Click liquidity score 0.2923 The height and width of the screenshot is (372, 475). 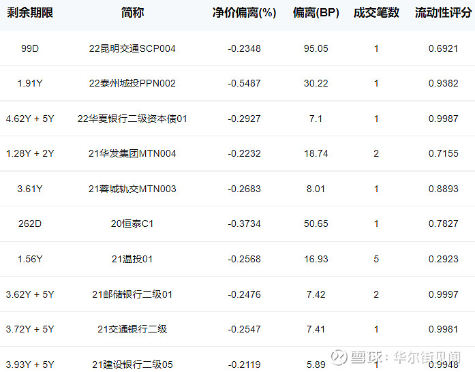[443, 259]
